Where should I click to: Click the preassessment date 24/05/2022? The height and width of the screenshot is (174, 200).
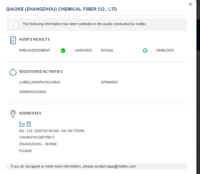coord(83,51)
